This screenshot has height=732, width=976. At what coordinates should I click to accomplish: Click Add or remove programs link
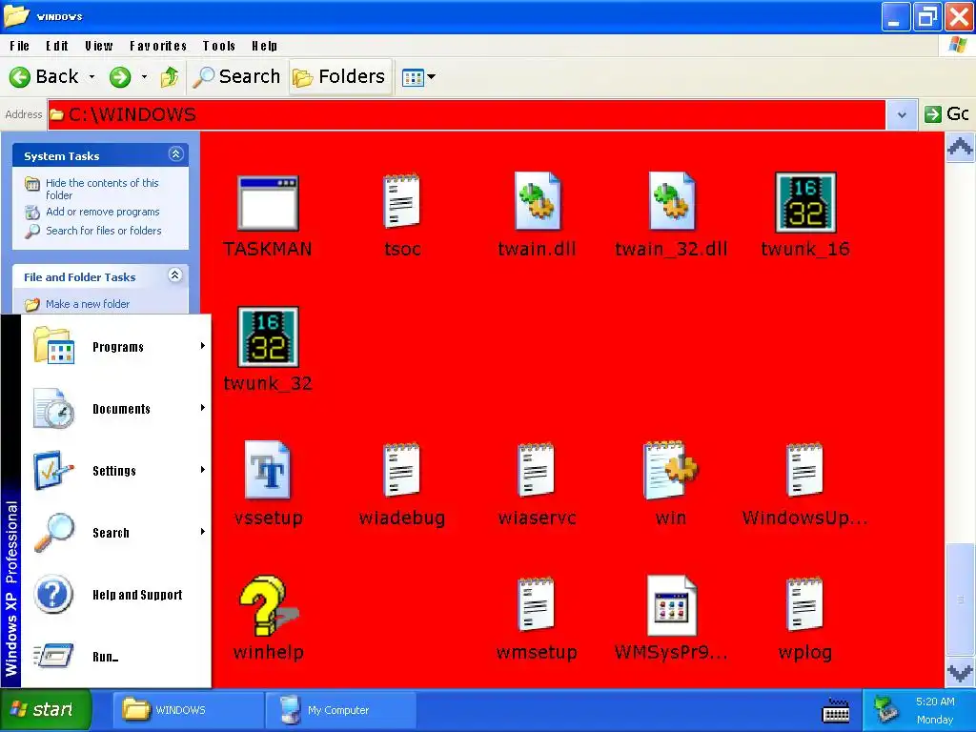click(x=103, y=212)
